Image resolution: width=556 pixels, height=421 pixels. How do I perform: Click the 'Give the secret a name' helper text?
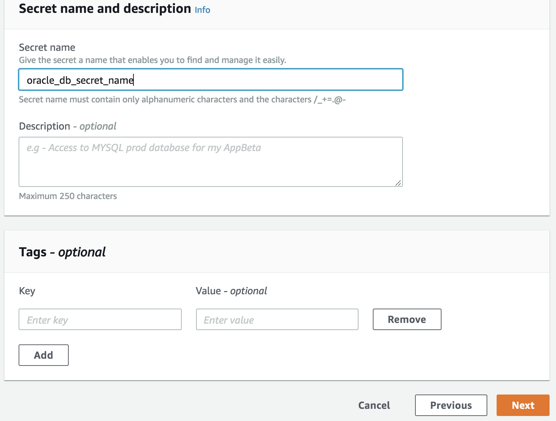153,60
